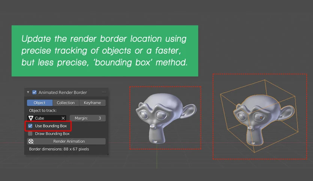Click the orange origin dot on right monkey
313x181 pixels.
click(261, 117)
